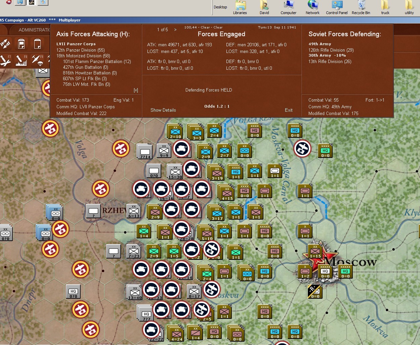The height and width of the screenshot is (345, 420).
Task: Click the blank clipboard toolbar icon
Action: [x=37, y=44]
